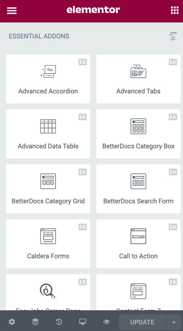
Task: Select the Call to Action widget icon
Action: pos(138,236)
